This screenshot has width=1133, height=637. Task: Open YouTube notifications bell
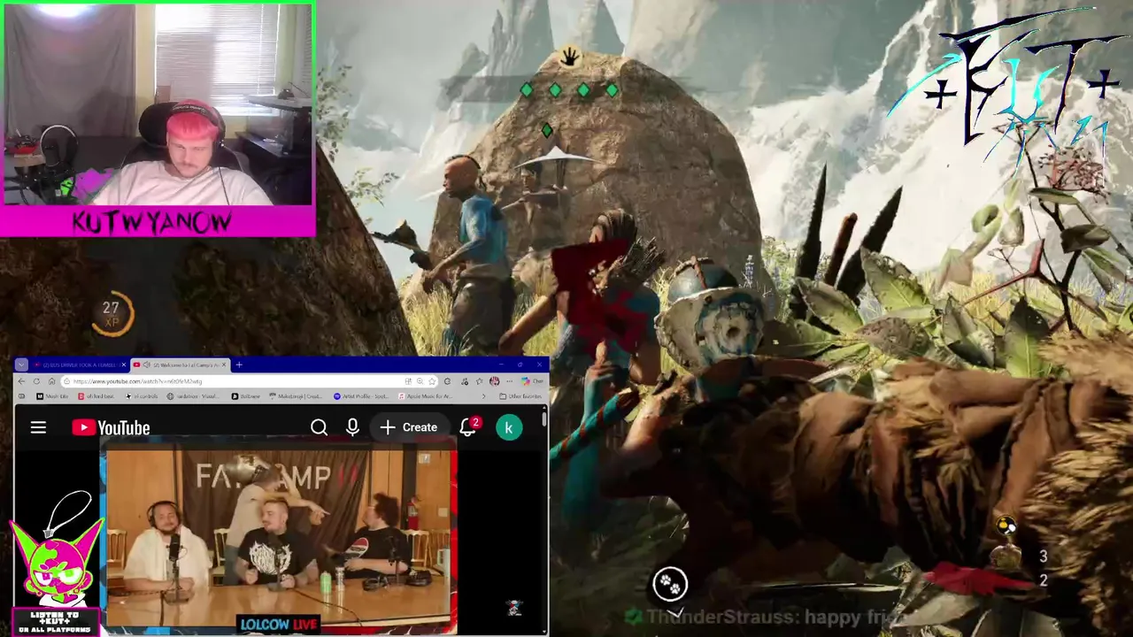point(468,426)
